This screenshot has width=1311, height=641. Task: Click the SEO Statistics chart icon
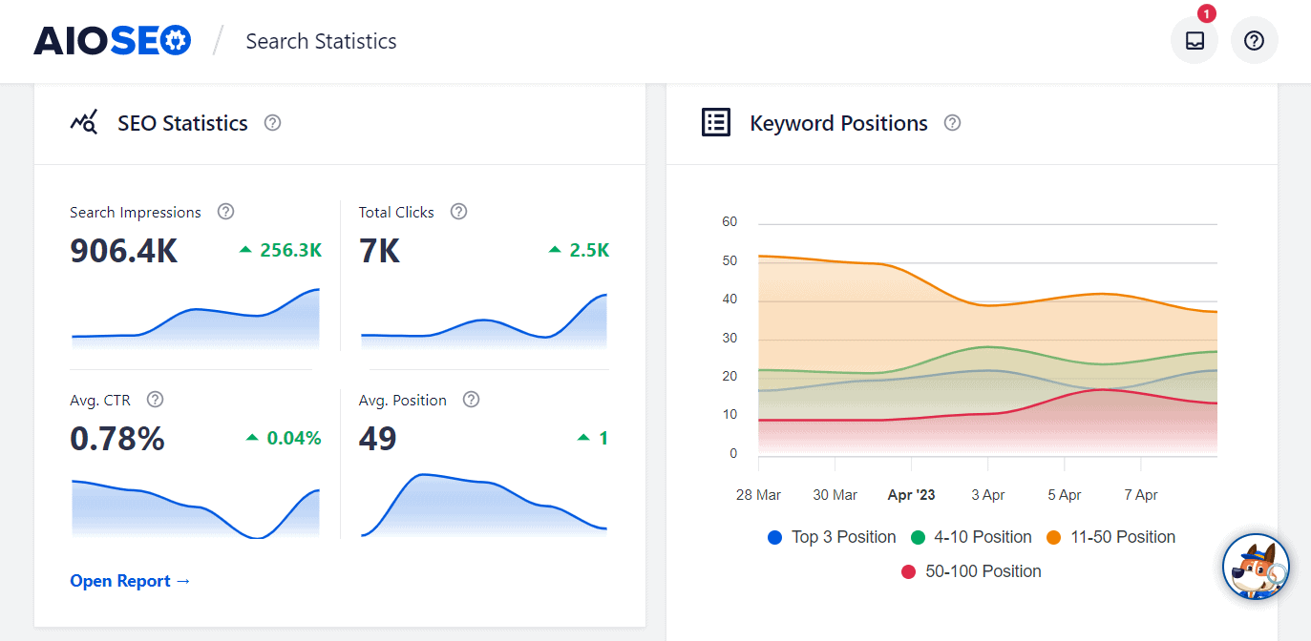tap(84, 123)
